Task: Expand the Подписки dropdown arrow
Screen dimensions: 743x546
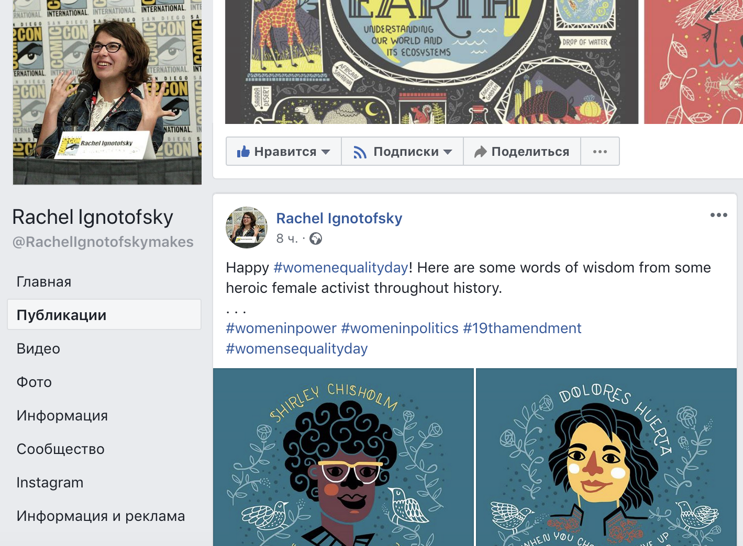Action: pyautogui.click(x=448, y=152)
